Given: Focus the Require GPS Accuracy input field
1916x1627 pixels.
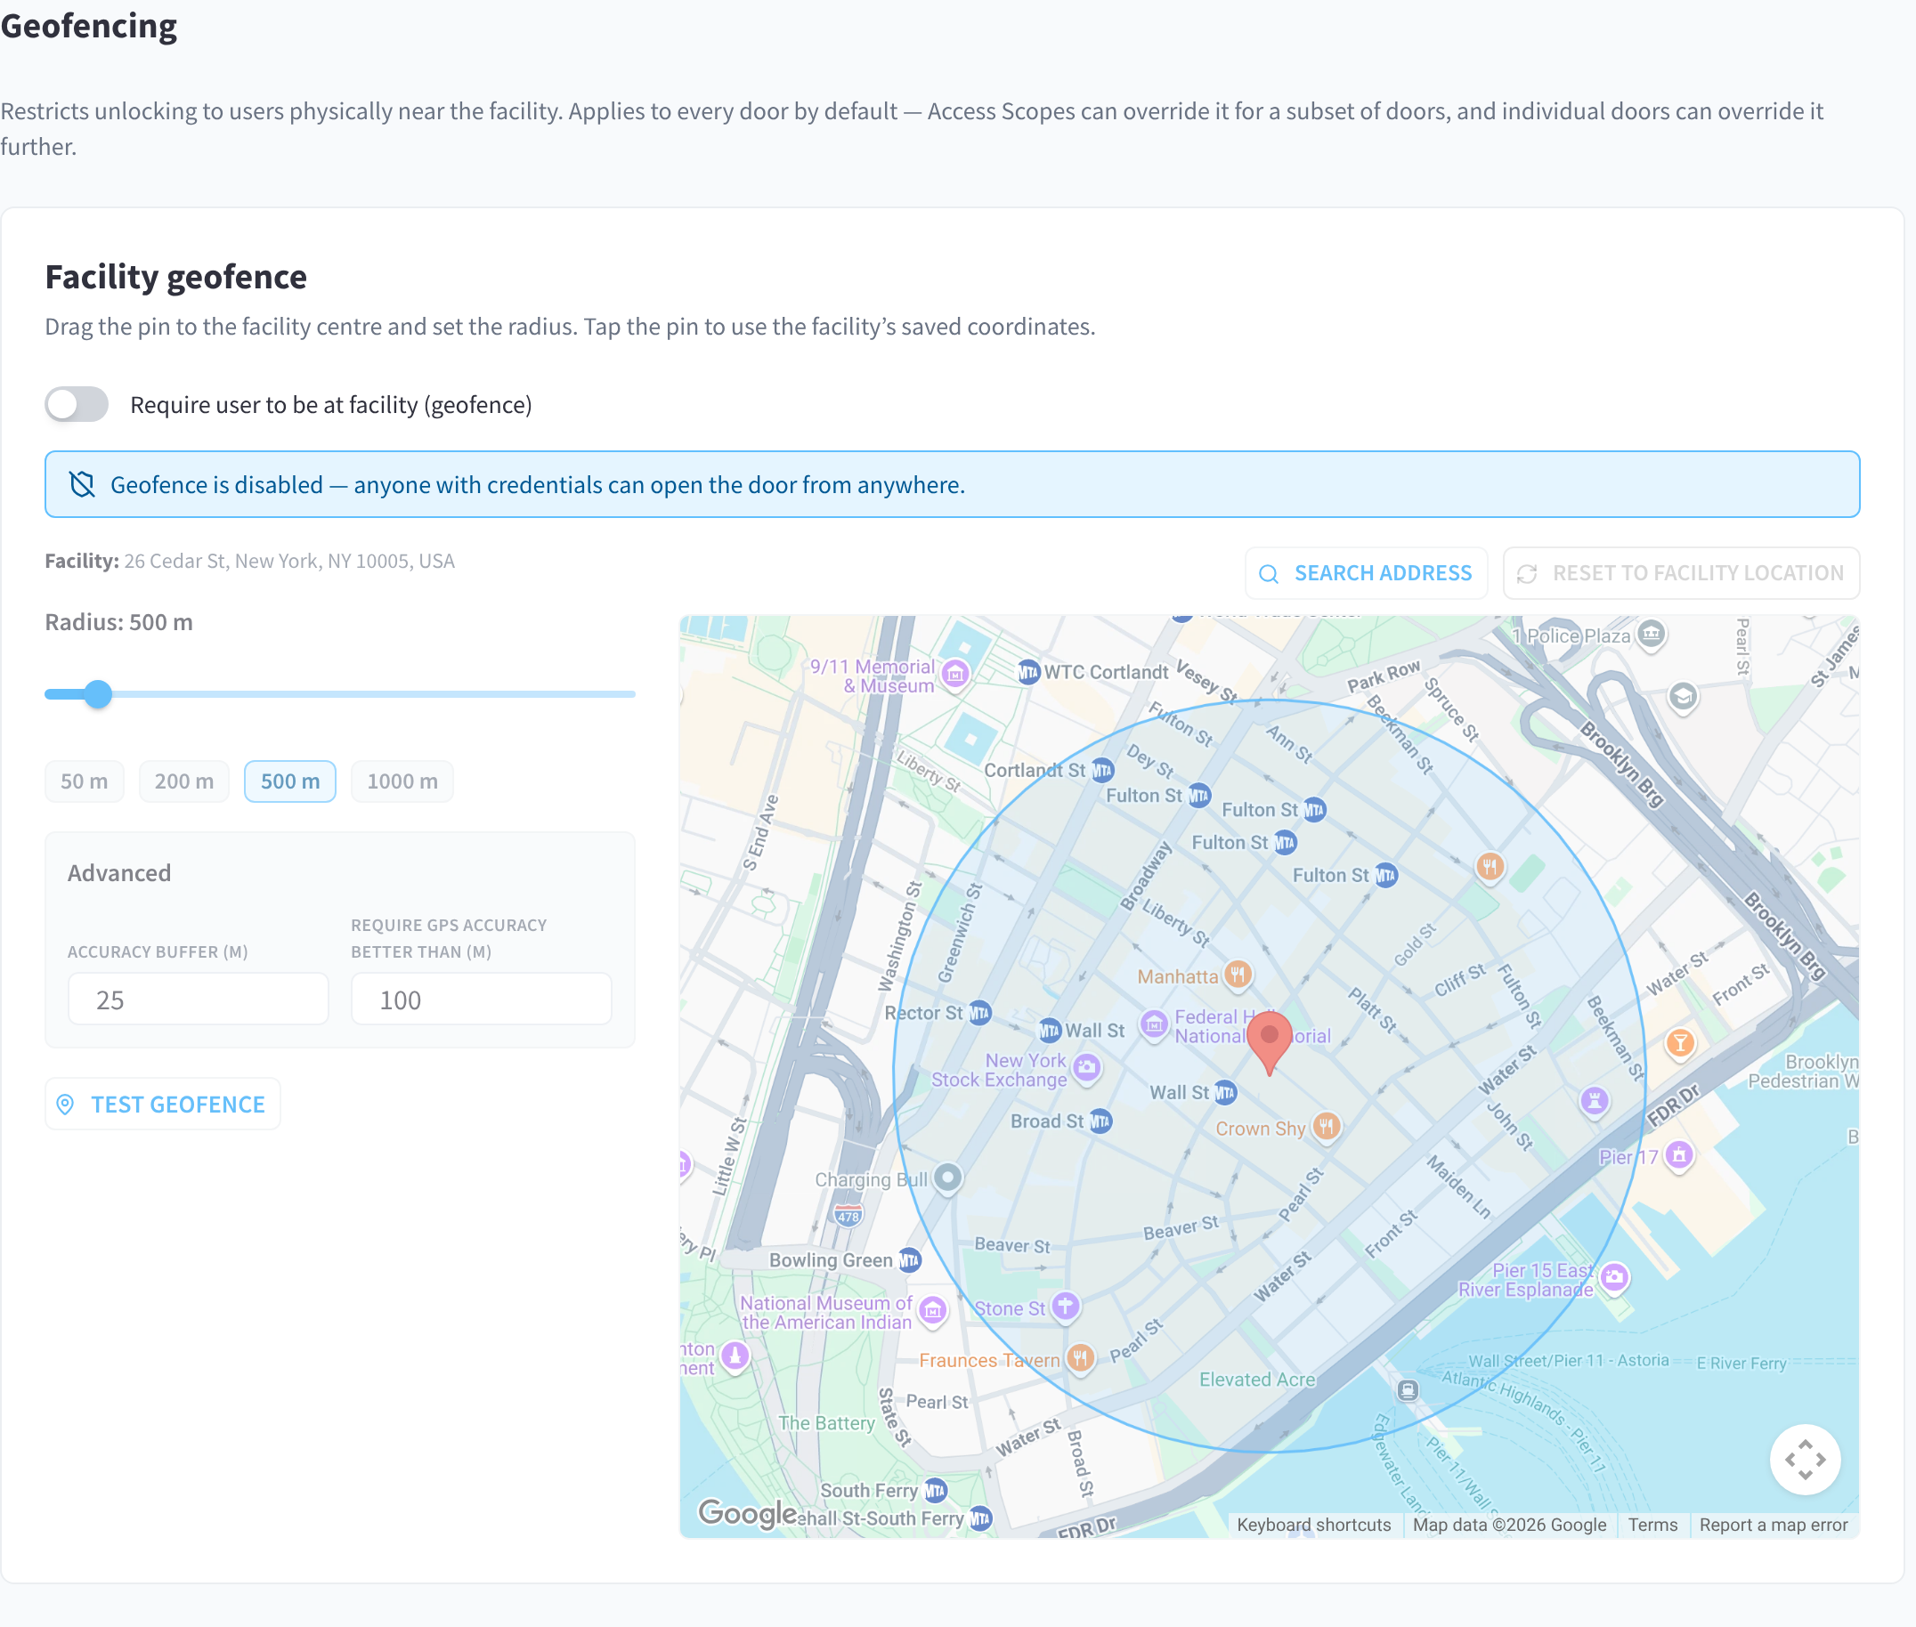Looking at the screenshot, I should pyautogui.click(x=482, y=1000).
